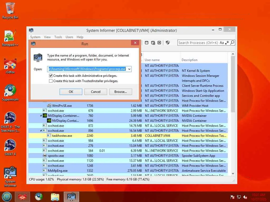Click spoolsv.exe printer icon
Screen dimensions: 270x202
click(45, 156)
